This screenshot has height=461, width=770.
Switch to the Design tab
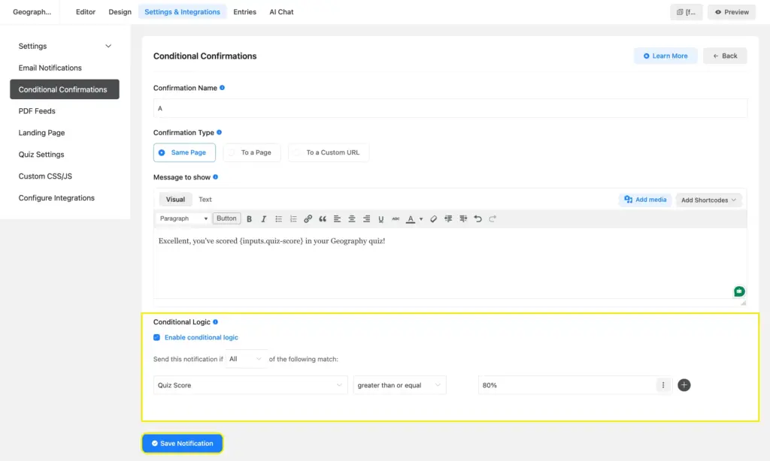[x=120, y=12]
